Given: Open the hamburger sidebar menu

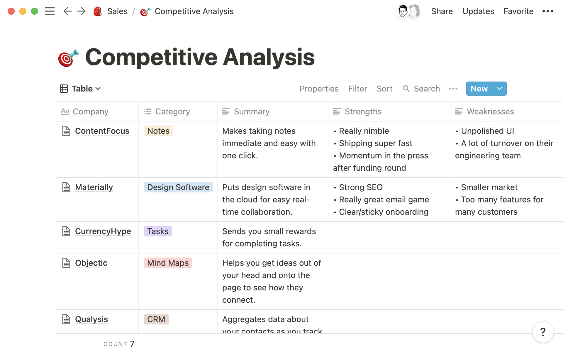Looking at the screenshot, I should click(x=50, y=11).
